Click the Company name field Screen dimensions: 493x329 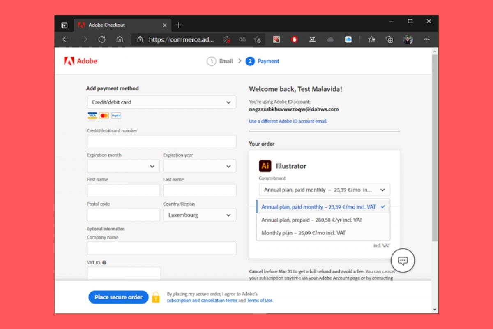coord(161,248)
